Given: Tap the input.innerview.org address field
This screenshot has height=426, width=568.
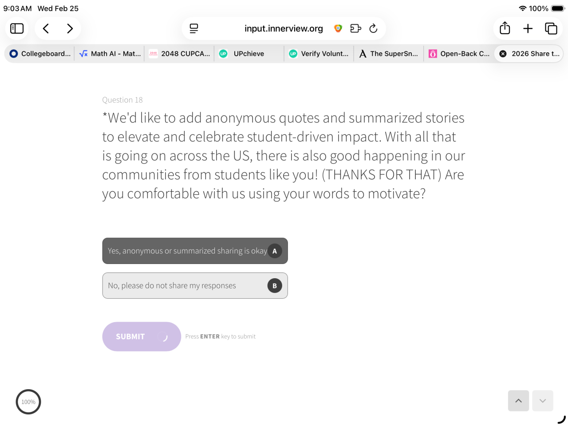Looking at the screenshot, I should [284, 28].
